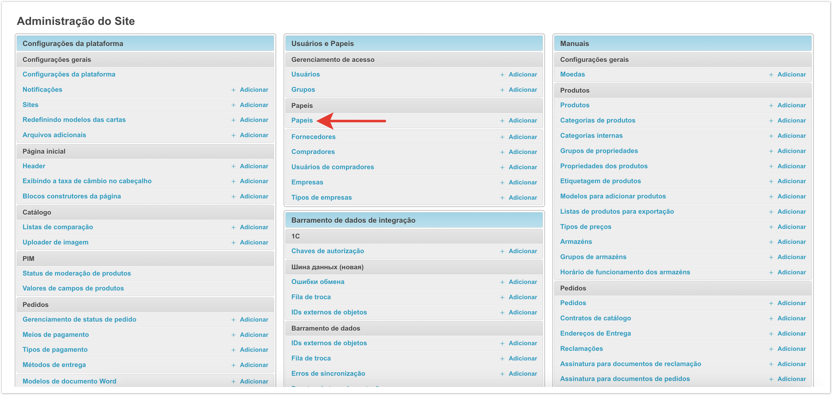The height and width of the screenshot is (395, 832).
Task: Click plus icon for Meios de pagamento
Action: (x=233, y=335)
